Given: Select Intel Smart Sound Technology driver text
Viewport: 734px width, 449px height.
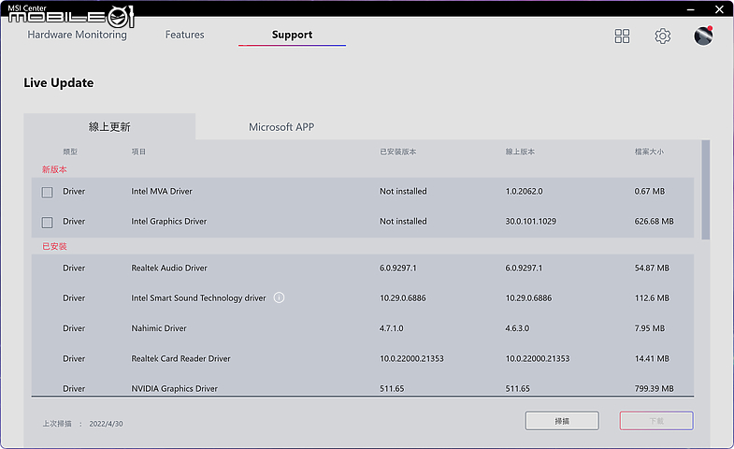Looking at the screenshot, I should (x=198, y=297).
